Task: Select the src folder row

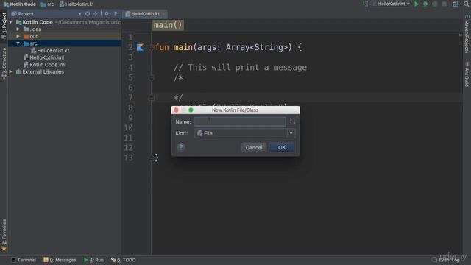Action: click(x=65, y=43)
